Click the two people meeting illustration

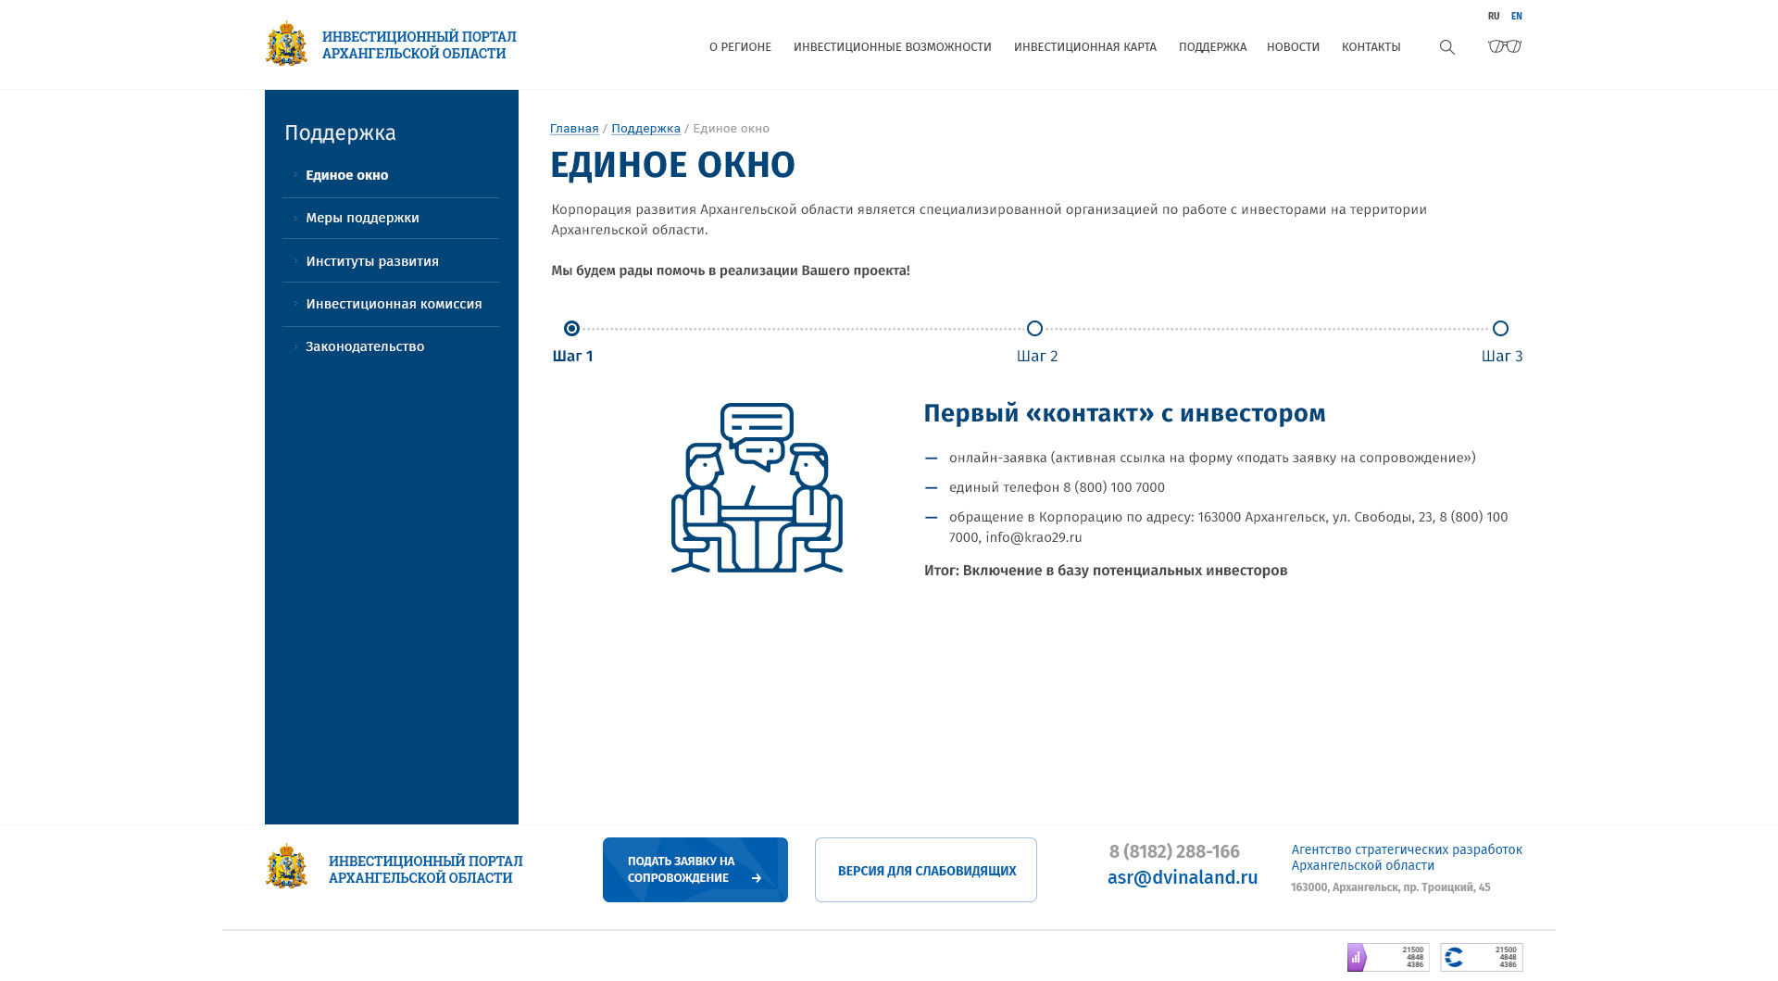point(757,487)
